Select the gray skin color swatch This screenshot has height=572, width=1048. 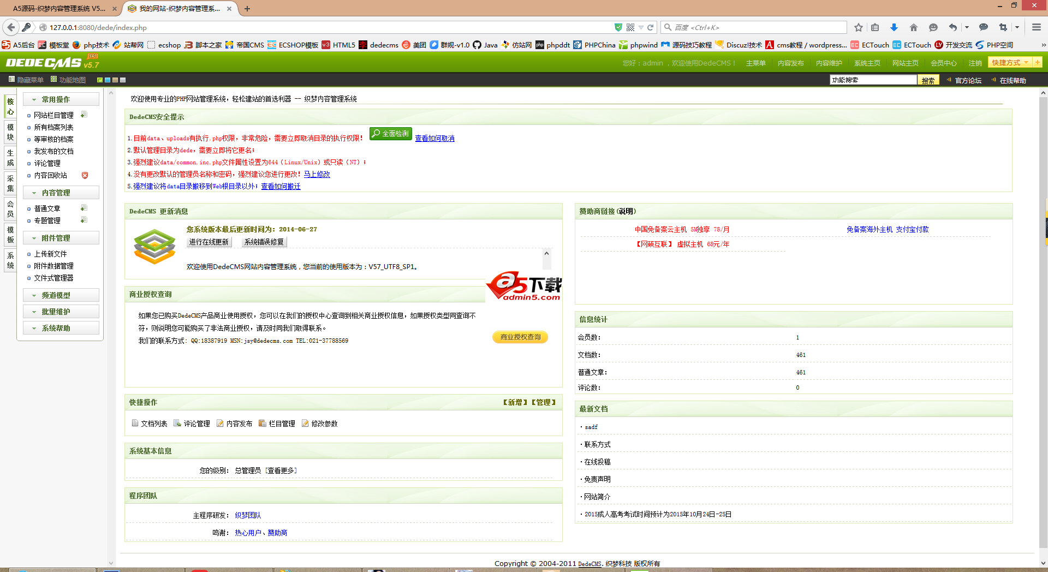[123, 80]
